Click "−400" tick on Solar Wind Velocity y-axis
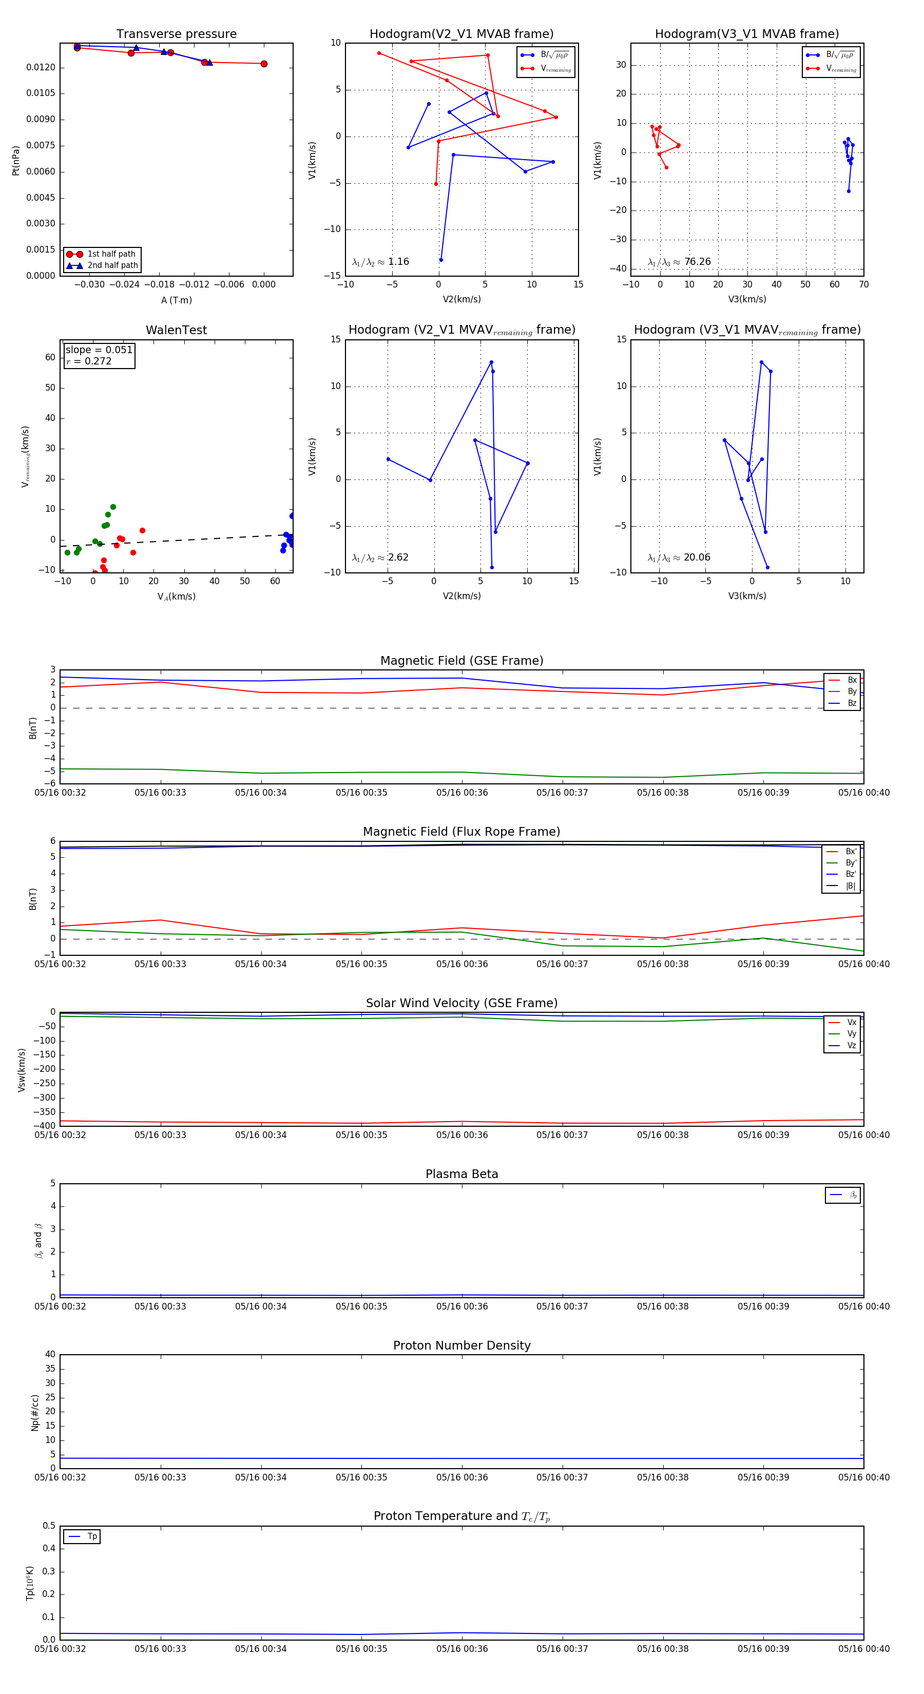 pyautogui.click(x=44, y=1126)
